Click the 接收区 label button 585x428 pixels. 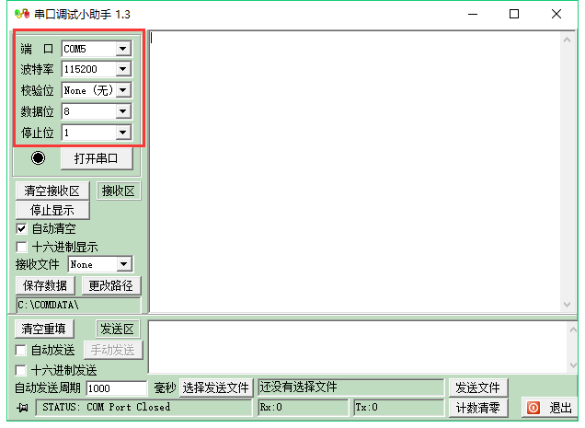(x=119, y=191)
